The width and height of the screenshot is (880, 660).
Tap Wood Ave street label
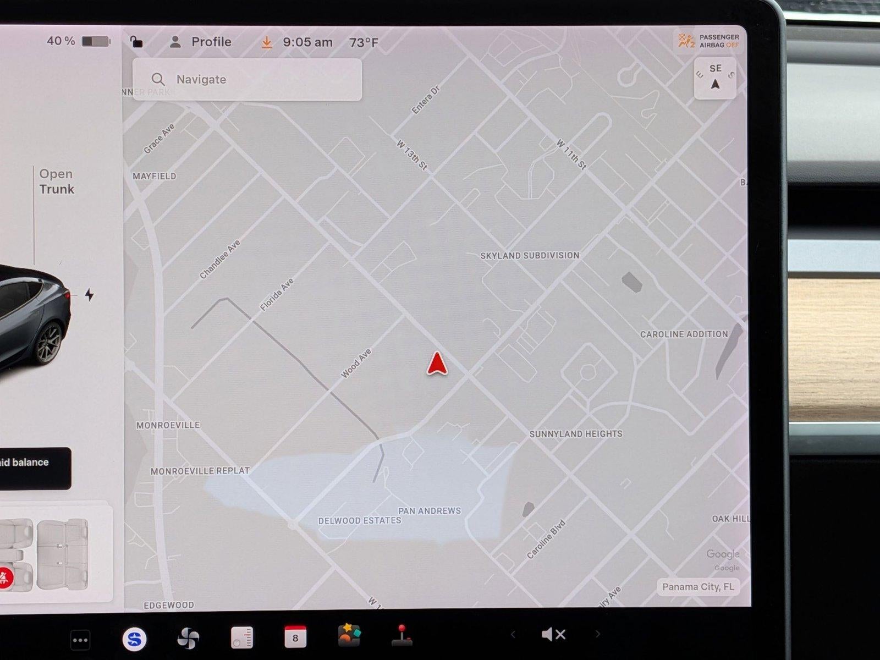coord(356,364)
